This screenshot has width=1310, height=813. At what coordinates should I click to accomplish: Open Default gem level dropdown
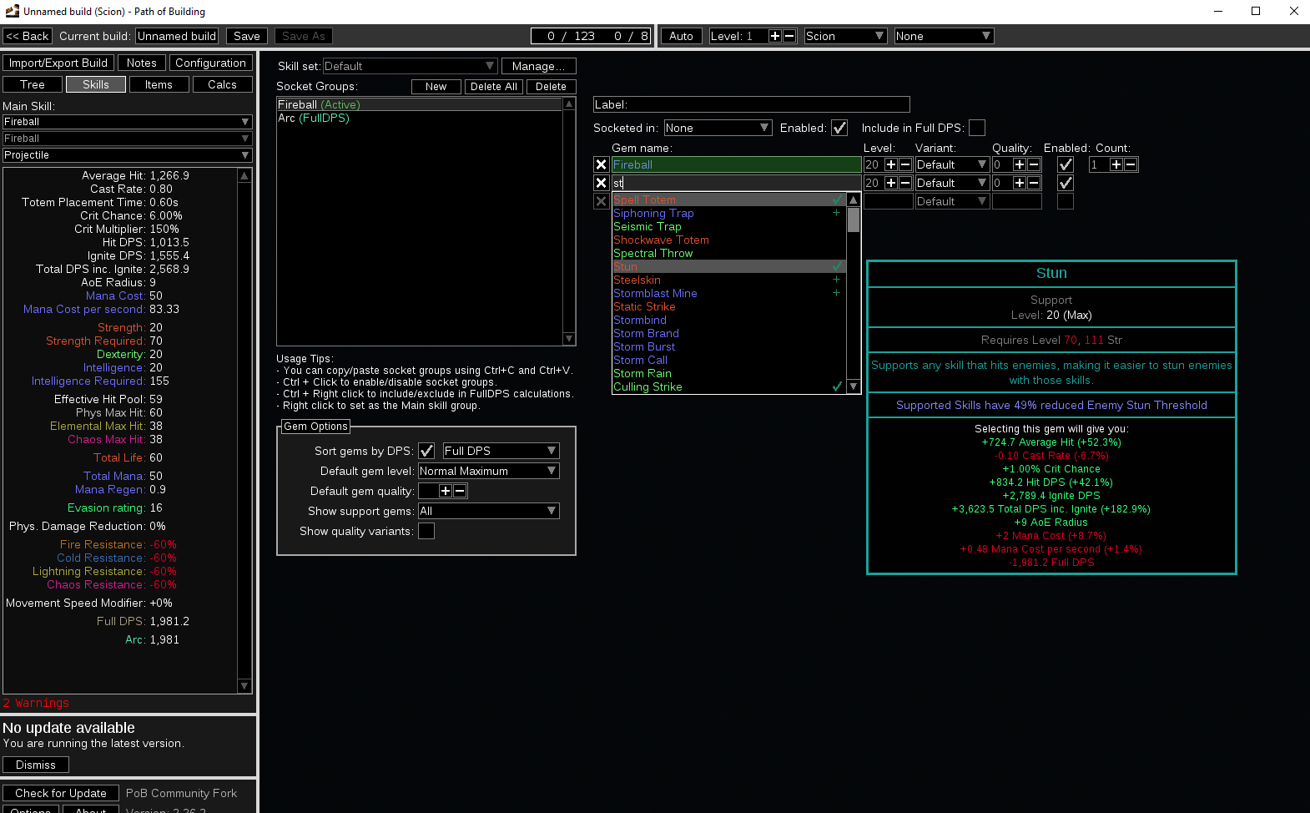point(488,471)
